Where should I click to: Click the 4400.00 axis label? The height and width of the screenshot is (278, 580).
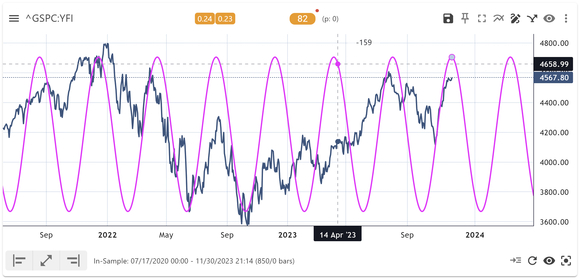(x=554, y=103)
